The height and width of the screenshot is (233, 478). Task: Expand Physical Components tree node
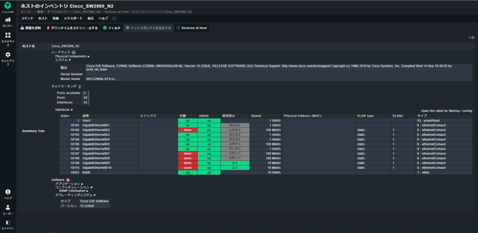tap(72, 56)
